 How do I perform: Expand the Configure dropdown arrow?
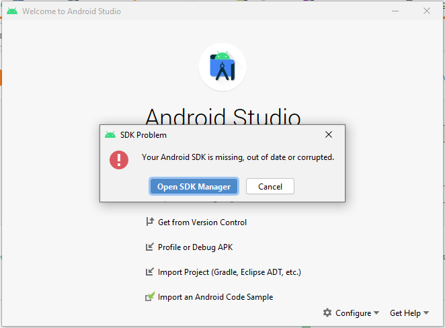pyautogui.click(x=376, y=313)
